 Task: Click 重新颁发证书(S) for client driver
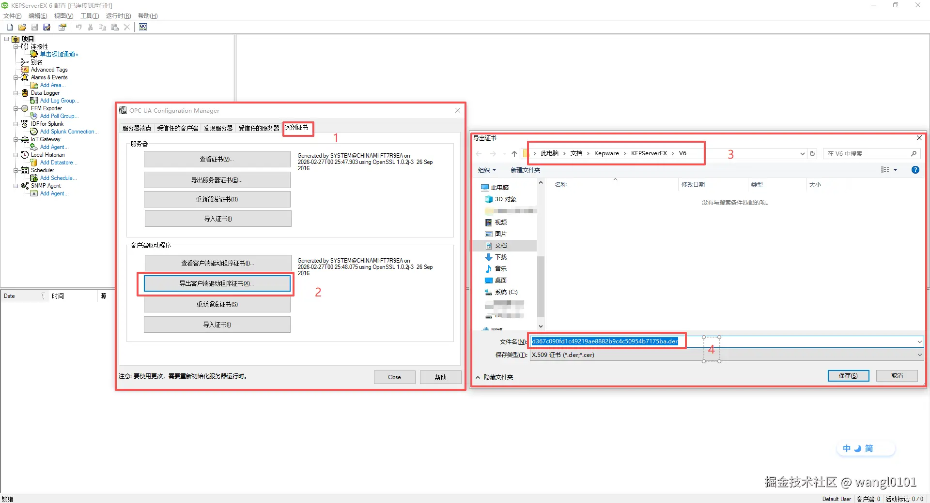217,304
